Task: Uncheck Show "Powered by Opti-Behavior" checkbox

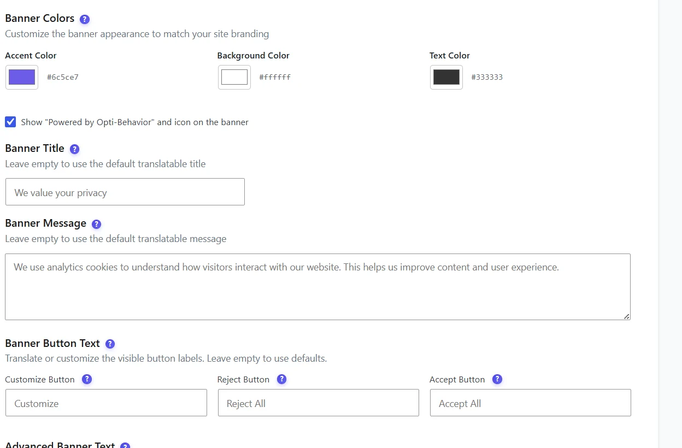Action: pyautogui.click(x=10, y=122)
